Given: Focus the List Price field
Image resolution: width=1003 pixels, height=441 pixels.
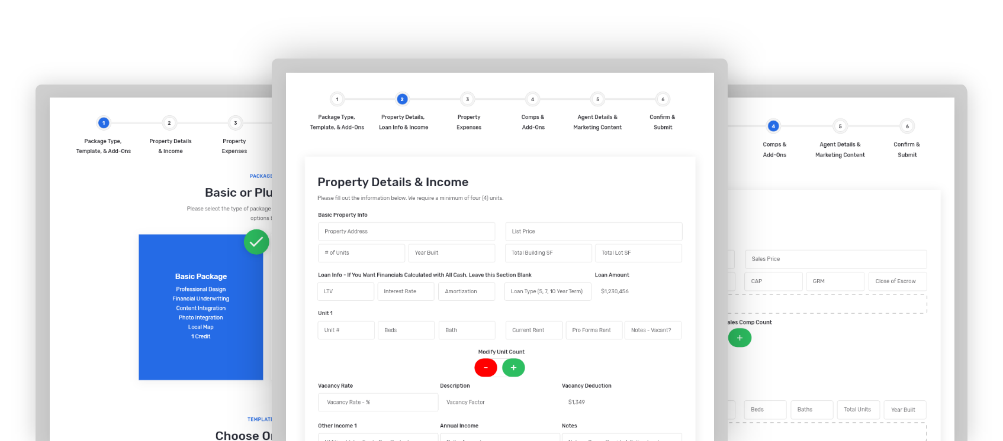Looking at the screenshot, I should 593,231.
